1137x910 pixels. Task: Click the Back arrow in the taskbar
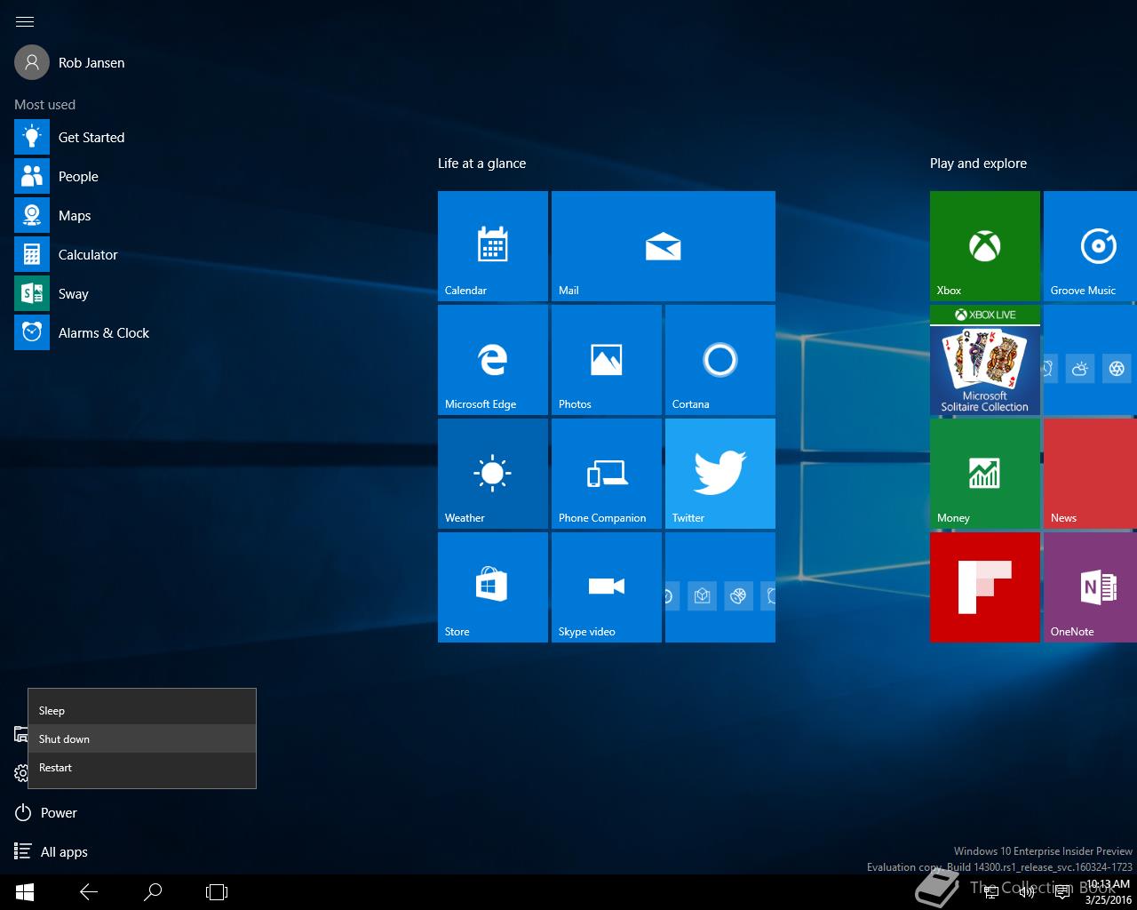click(89, 892)
